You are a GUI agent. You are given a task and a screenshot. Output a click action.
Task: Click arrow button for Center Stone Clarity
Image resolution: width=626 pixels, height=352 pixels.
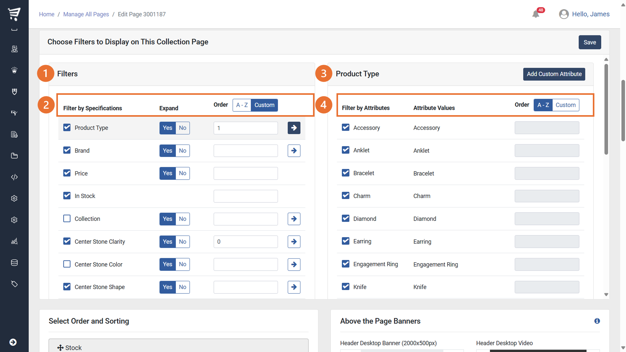pyautogui.click(x=294, y=242)
